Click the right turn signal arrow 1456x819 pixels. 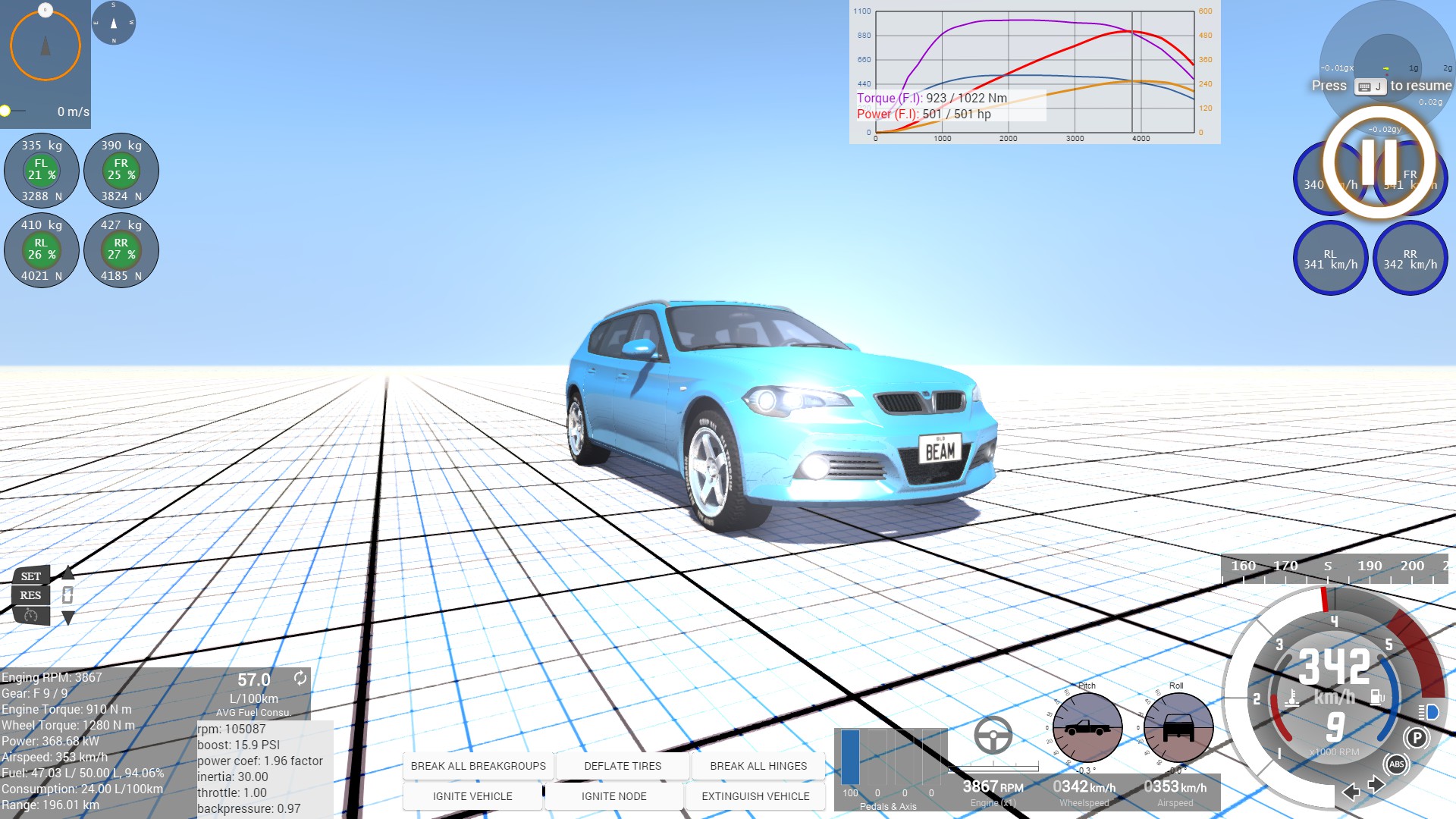tap(1376, 786)
